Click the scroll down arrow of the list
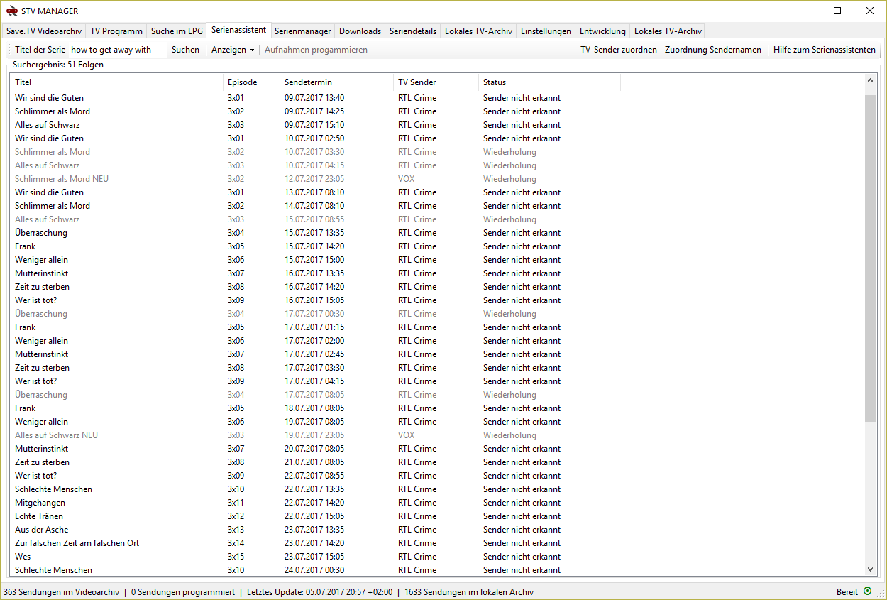 click(x=871, y=569)
